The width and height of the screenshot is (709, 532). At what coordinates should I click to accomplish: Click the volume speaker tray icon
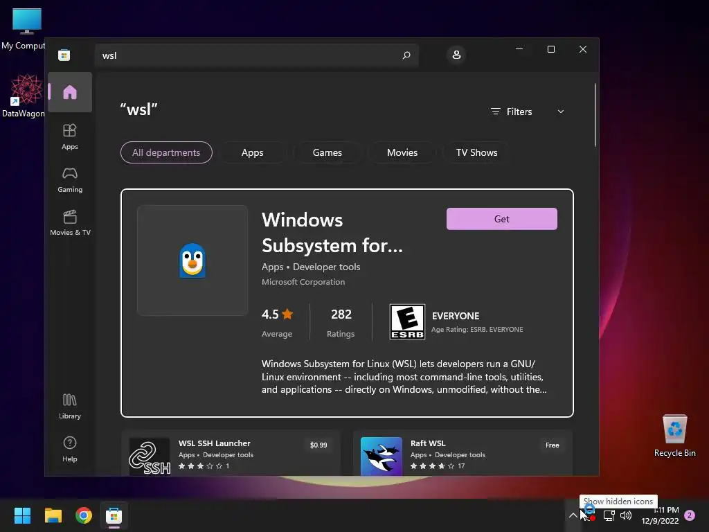point(626,515)
